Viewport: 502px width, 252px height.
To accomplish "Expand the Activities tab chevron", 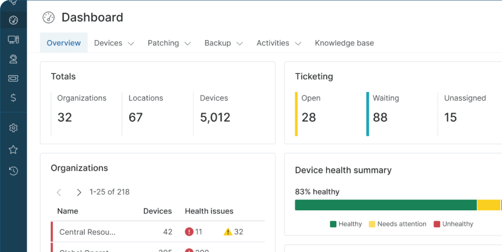I will coord(298,44).
